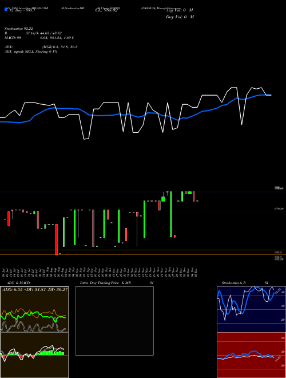
Task: Click the '(MGR) 6.5, 31.8, 36.3' values
Action: (59, 47)
